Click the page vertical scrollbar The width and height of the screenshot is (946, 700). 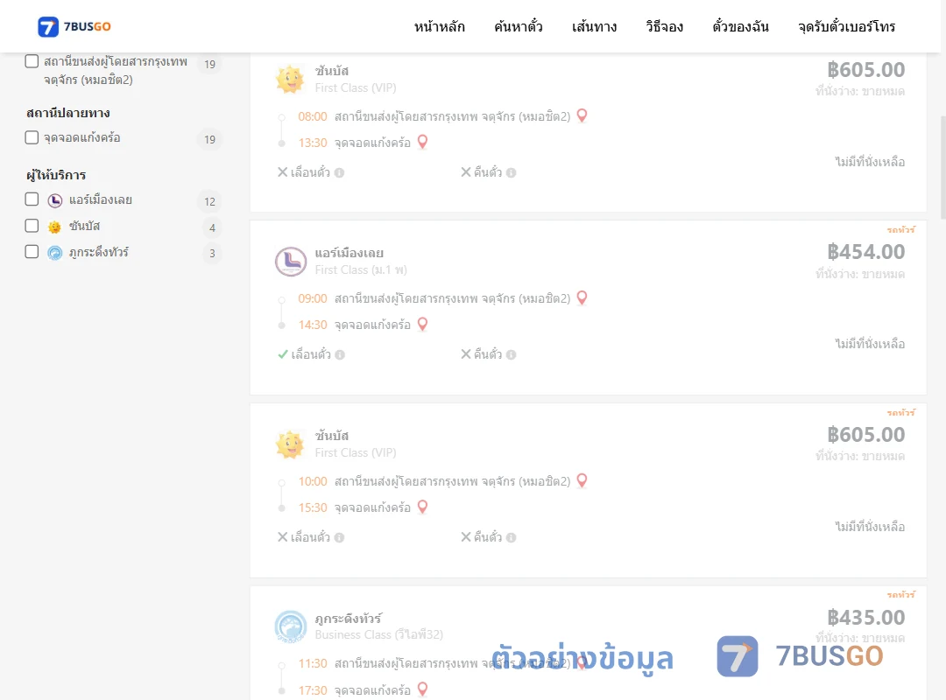pyautogui.click(x=942, y=168)
